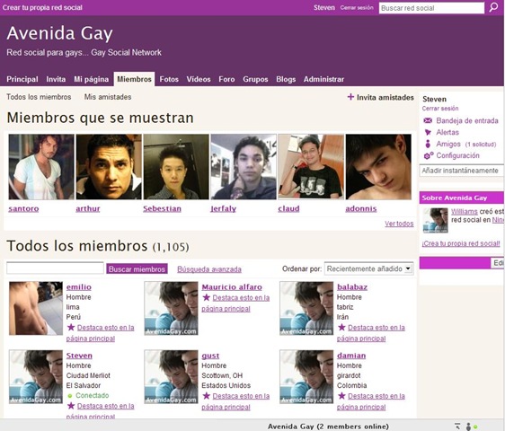Open the Grupos tab
Viewport: 505px width, 431px height.
tap(255, 79)
